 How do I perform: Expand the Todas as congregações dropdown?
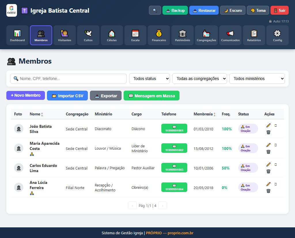(200, 79)
